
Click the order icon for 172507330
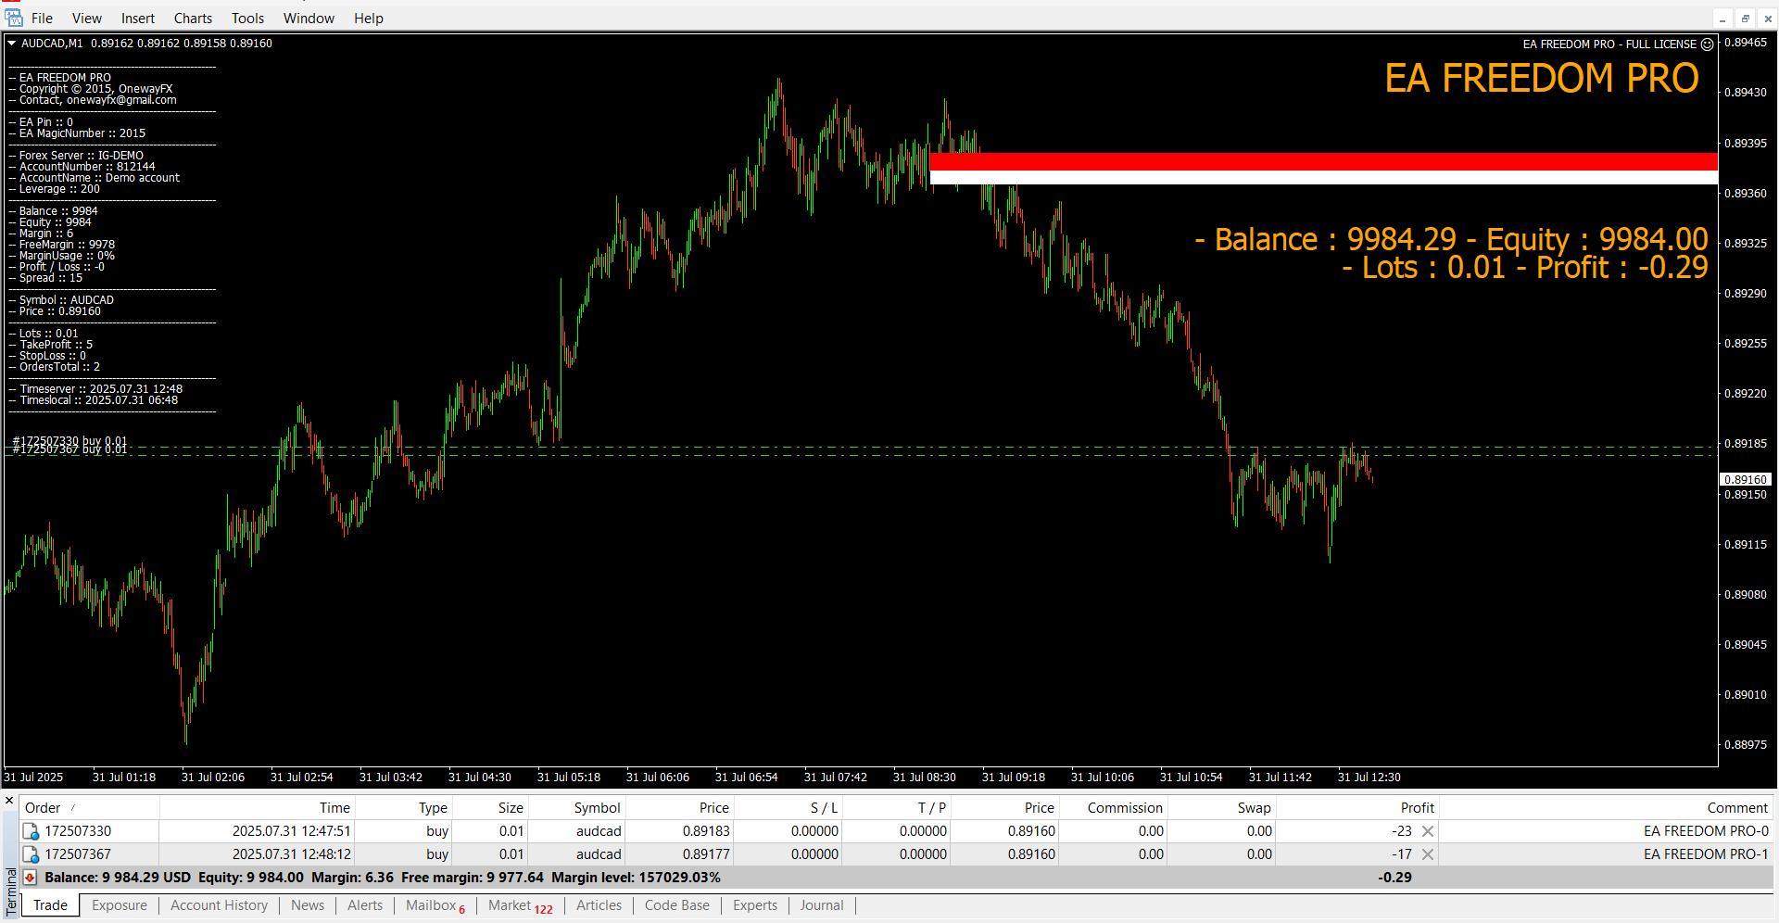coord(31,831)
